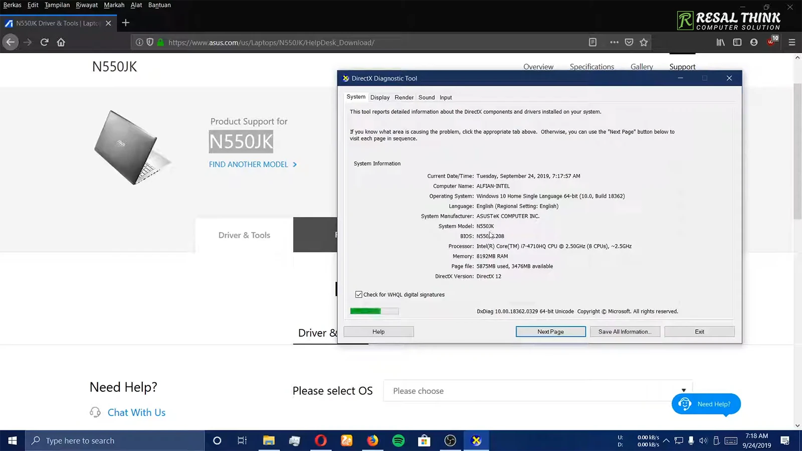Switch to the Sound tab in DxDiag

(x=427, y=97)
